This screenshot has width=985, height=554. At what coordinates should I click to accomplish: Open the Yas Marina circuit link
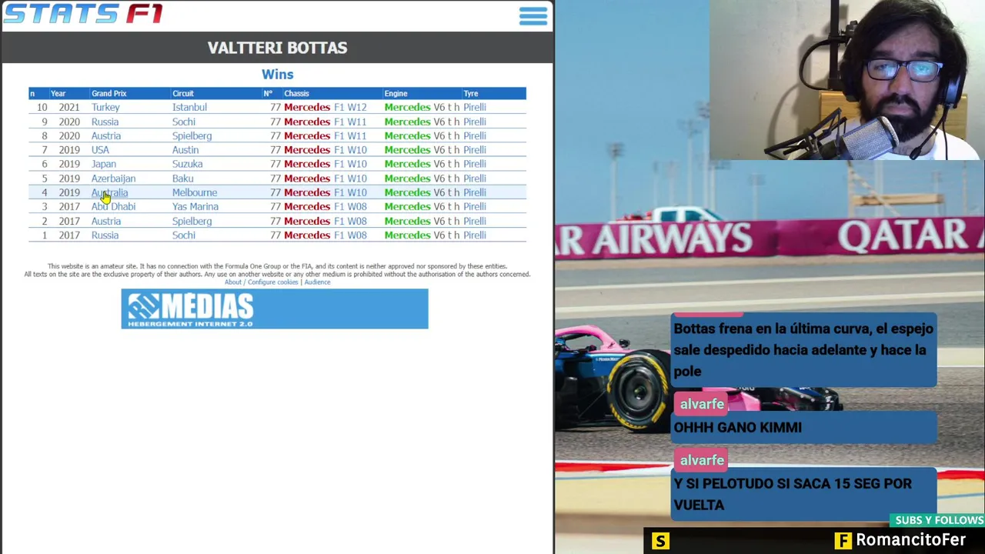(195, 207)
